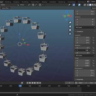
Task: Select material preview shading
Action: [x=93, y=5]
